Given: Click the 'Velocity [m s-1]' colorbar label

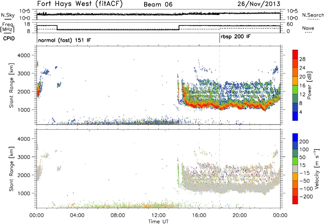Looking at the screenshot, I should click(x=317, y=169).
